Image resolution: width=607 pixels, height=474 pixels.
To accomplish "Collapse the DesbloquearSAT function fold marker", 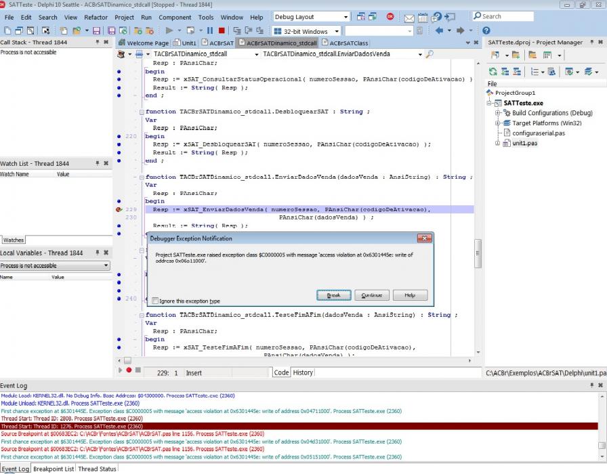I will (142, 112).
